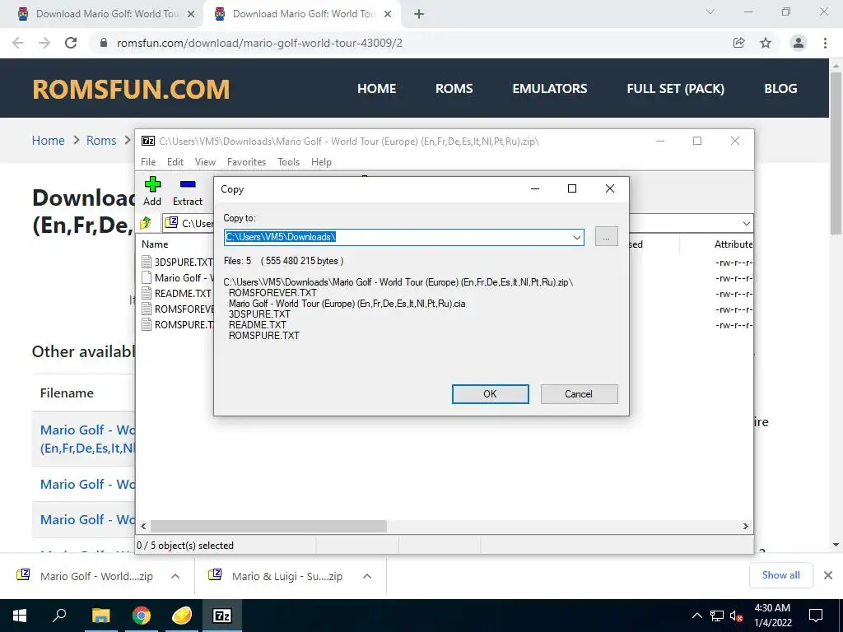Click the up-folder arrow icon in 7-Zip
Image resolution: width=843 pixels, height=632 pixels.
click(146, 222)
